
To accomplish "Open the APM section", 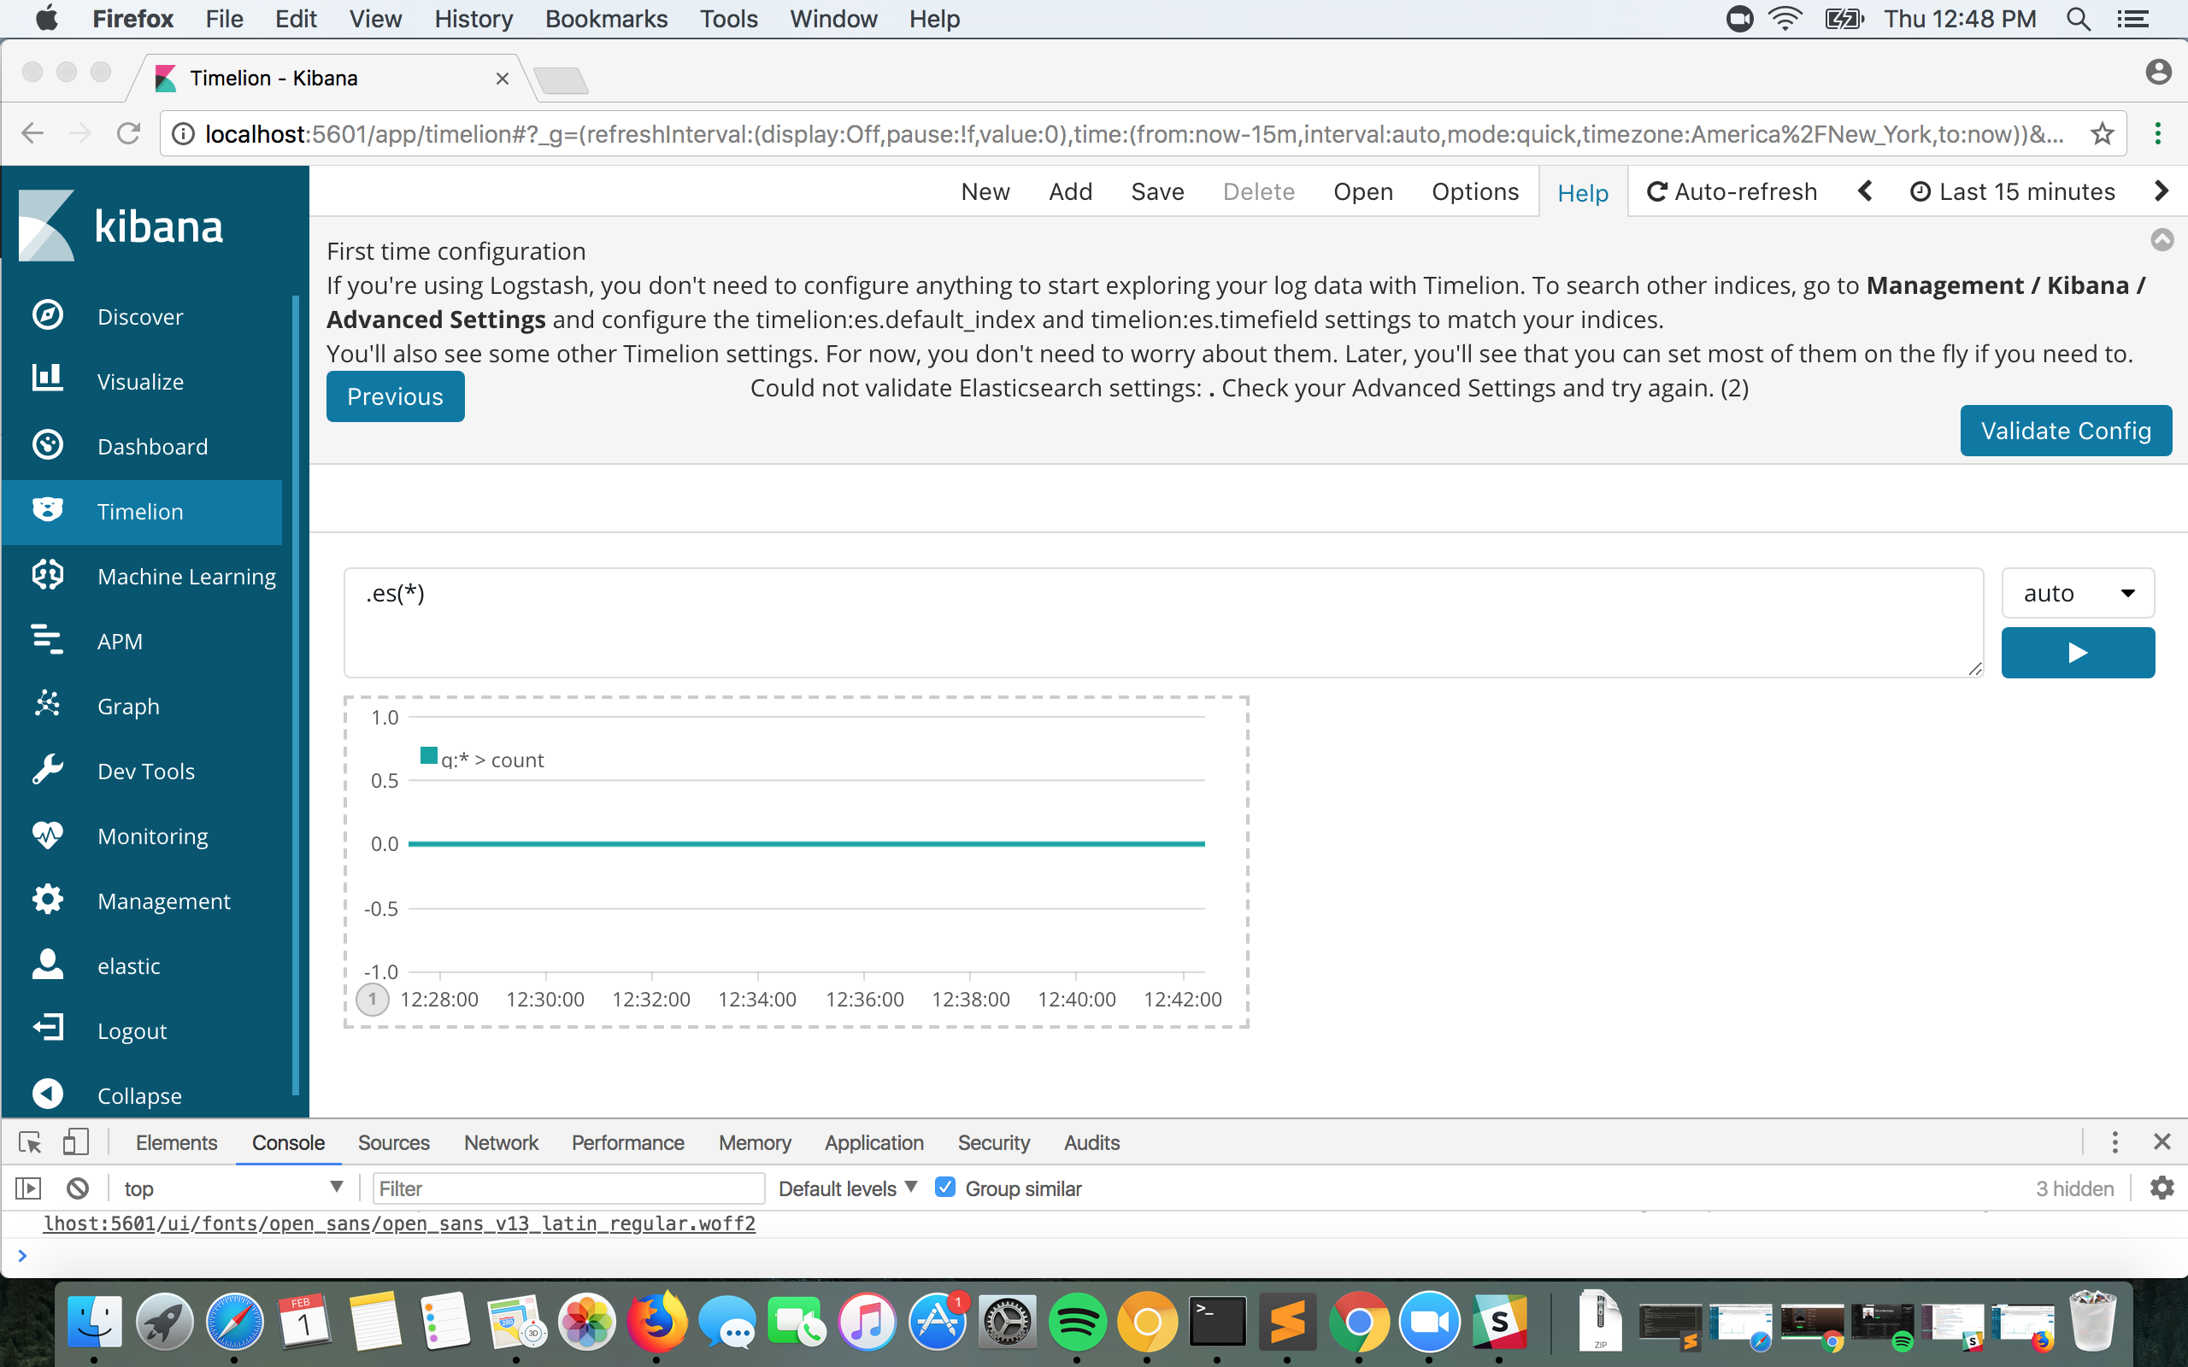I will 120,641.
